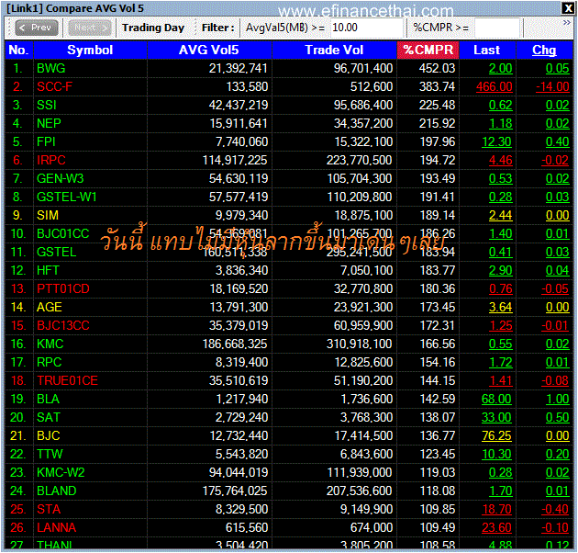Open last price link 12.30 for FPI

[x=497, y=141]
